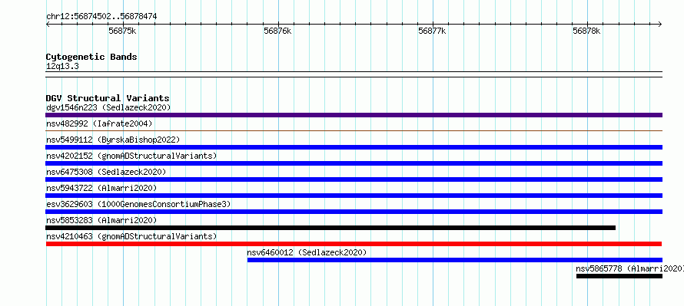Screen dimensions: 684x306
Task: Click the nsv6460012 (Sedlazeck2020) label
Action: point(307,252)
